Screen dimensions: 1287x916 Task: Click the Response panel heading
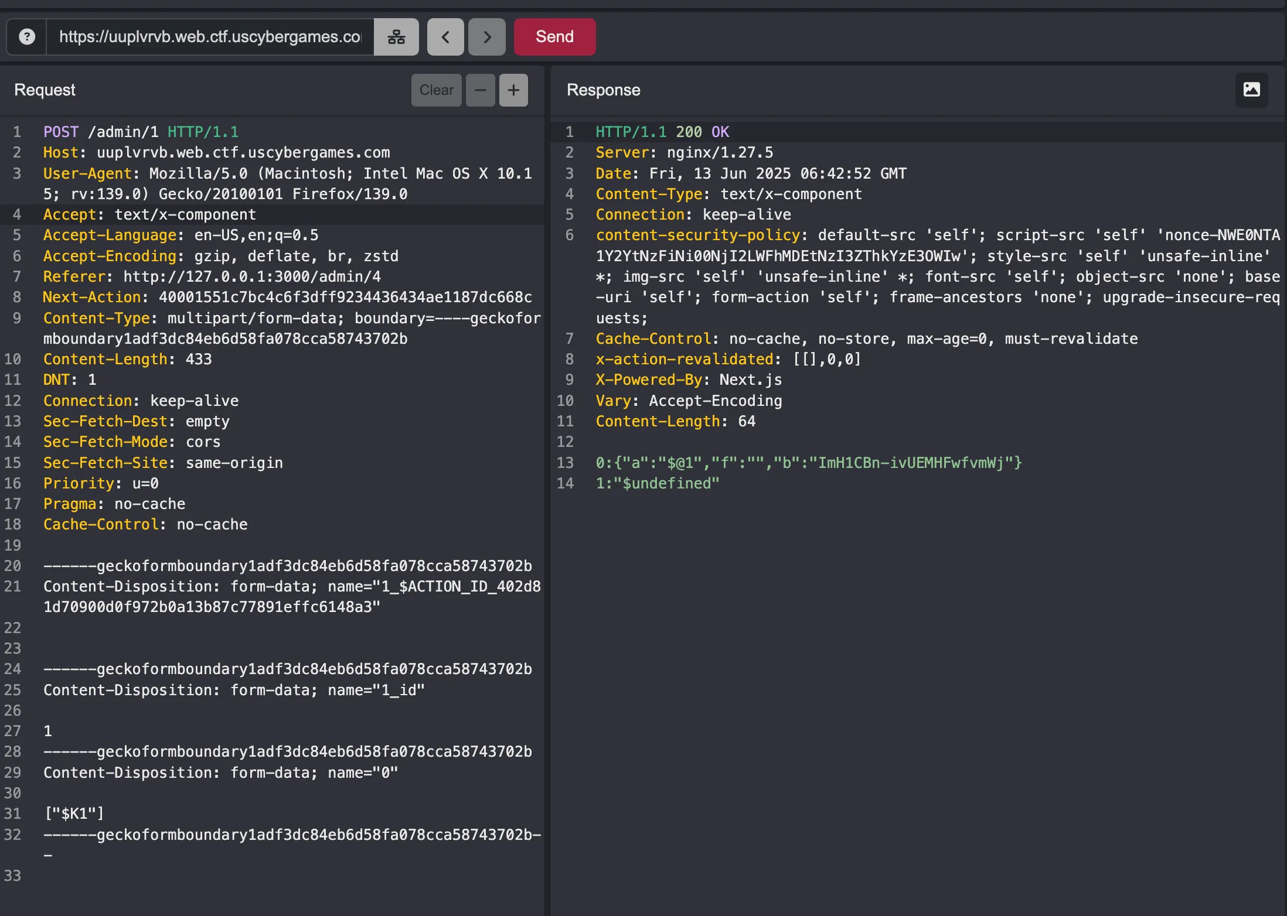pyautogui.click(x=603, y=90)
